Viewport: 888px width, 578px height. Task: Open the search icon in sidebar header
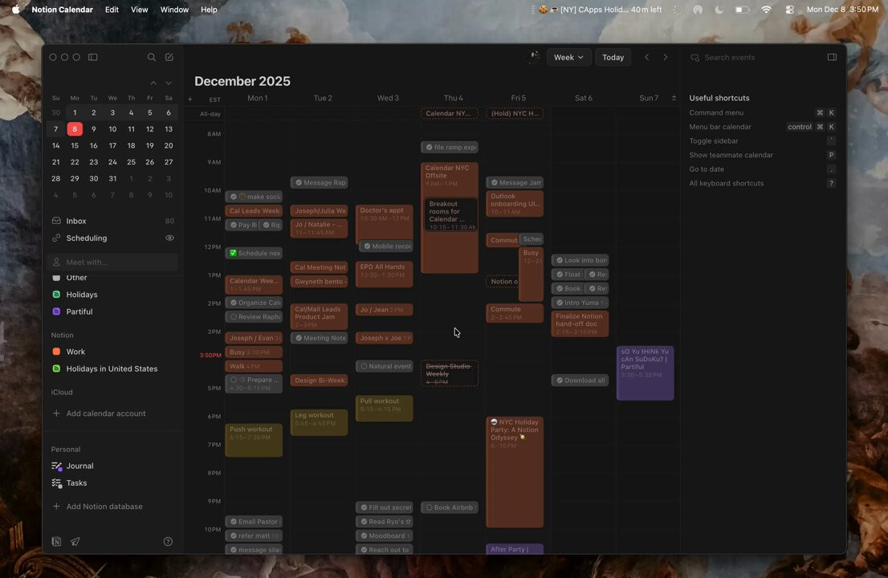pos(151,57)
